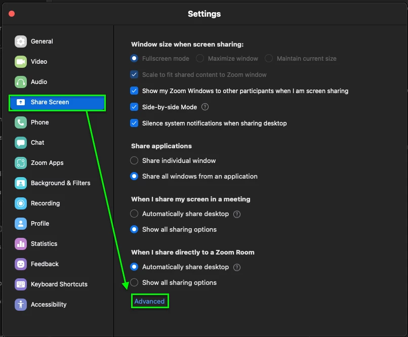This screenshot has width=408, height=337.
Task: Select Maximize window radio button
Action: coord(200,58)
